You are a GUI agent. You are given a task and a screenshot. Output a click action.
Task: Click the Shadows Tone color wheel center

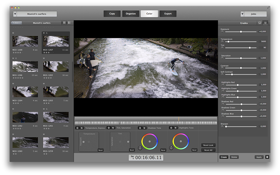(149, 141)
